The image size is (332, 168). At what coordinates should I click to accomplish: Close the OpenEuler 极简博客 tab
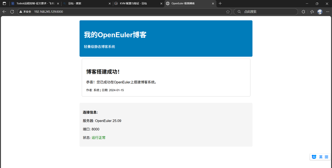tap(213, 4)
